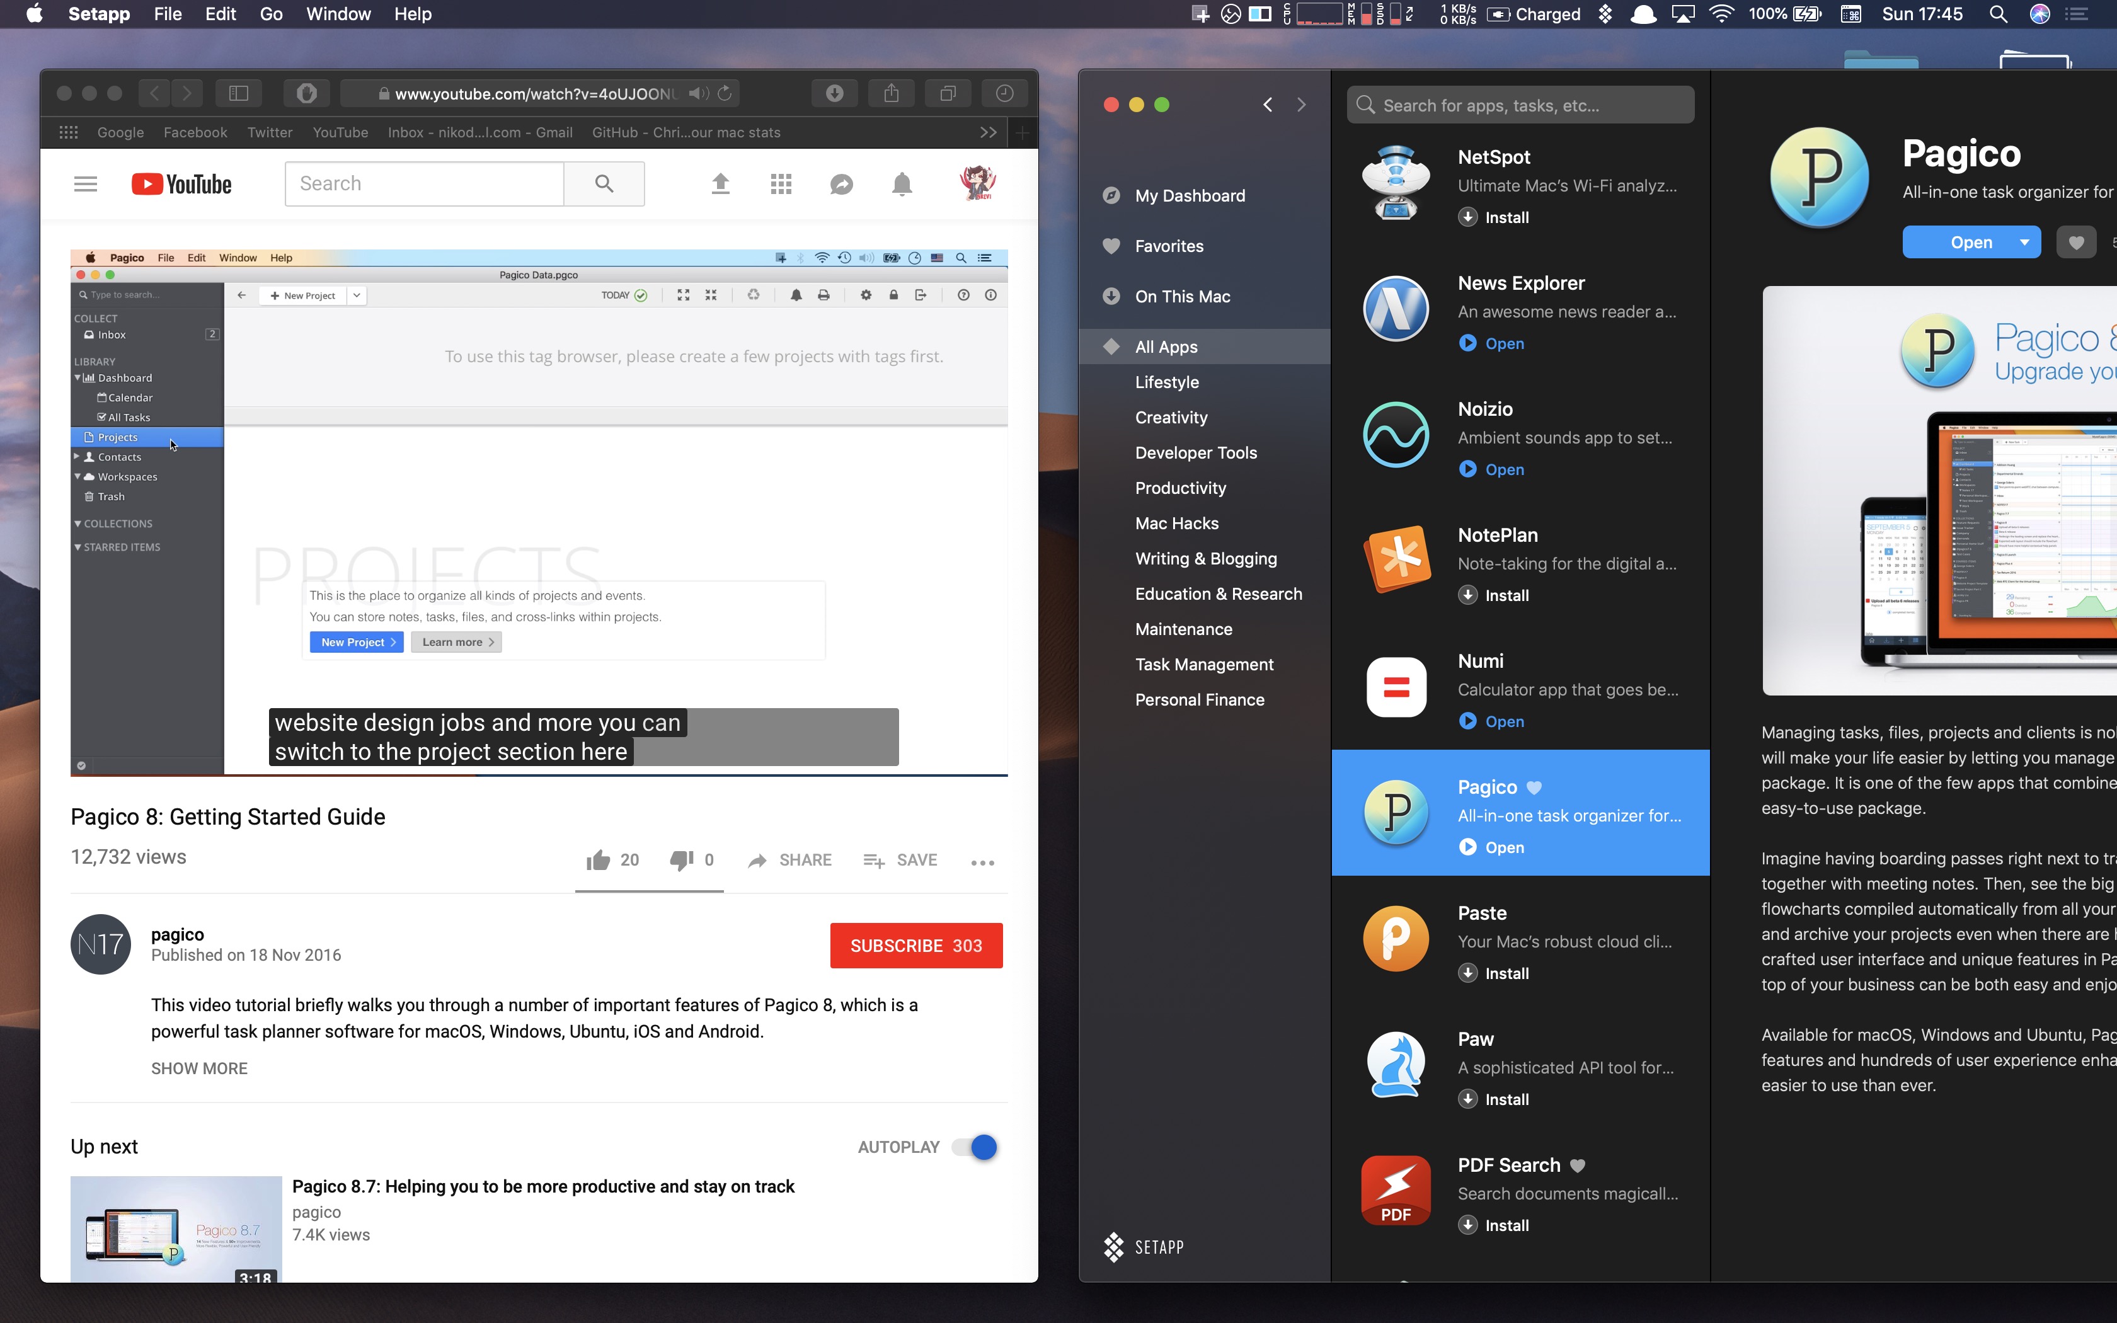Open the video's more actions ellipsis
This screenshot has width=2117, height=1323.
[x=982, y=862]
